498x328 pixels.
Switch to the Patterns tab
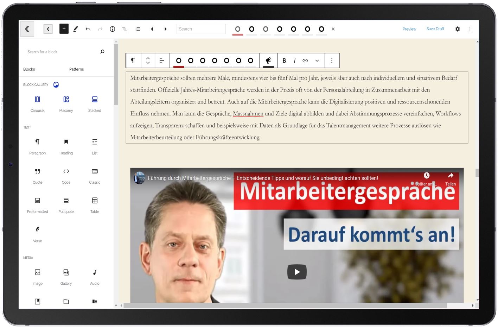tap(76, 69)
